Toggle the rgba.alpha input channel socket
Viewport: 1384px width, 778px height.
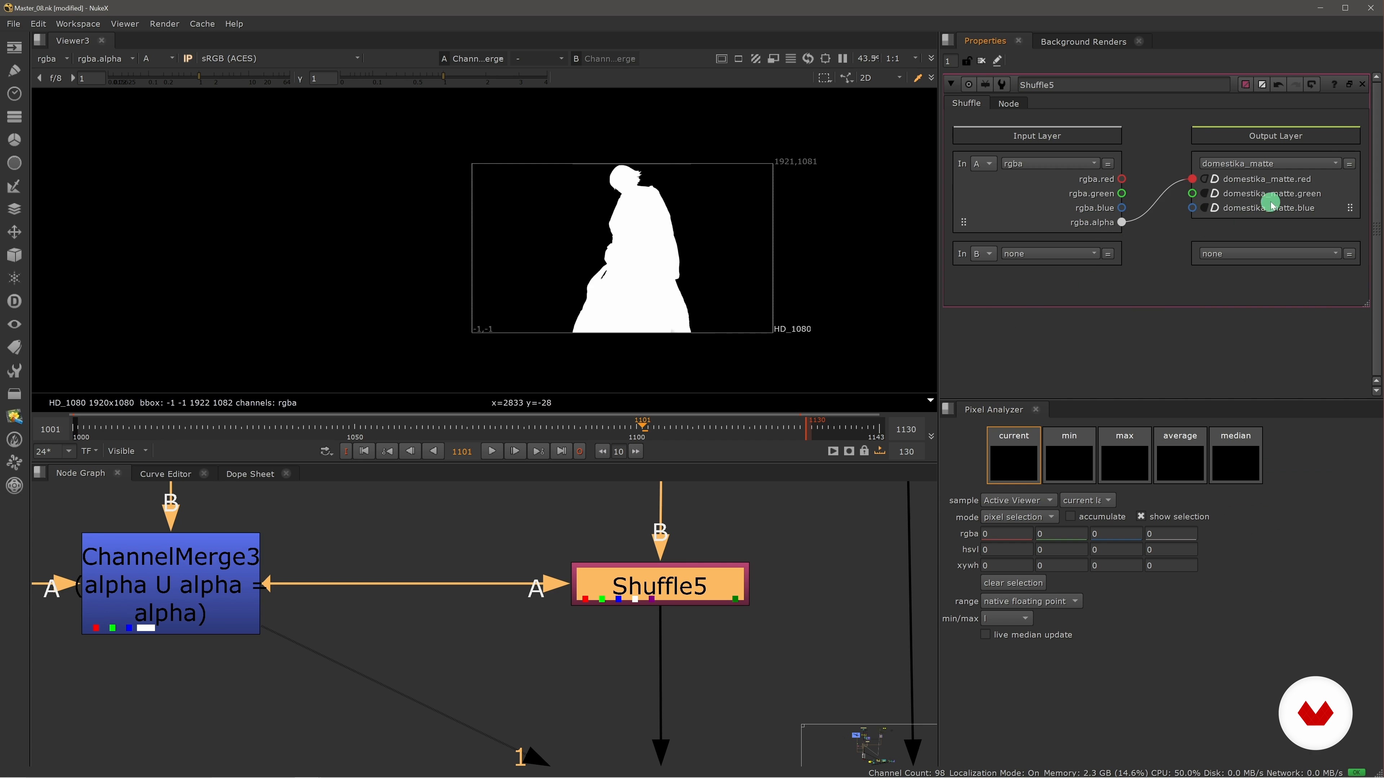1122,222
